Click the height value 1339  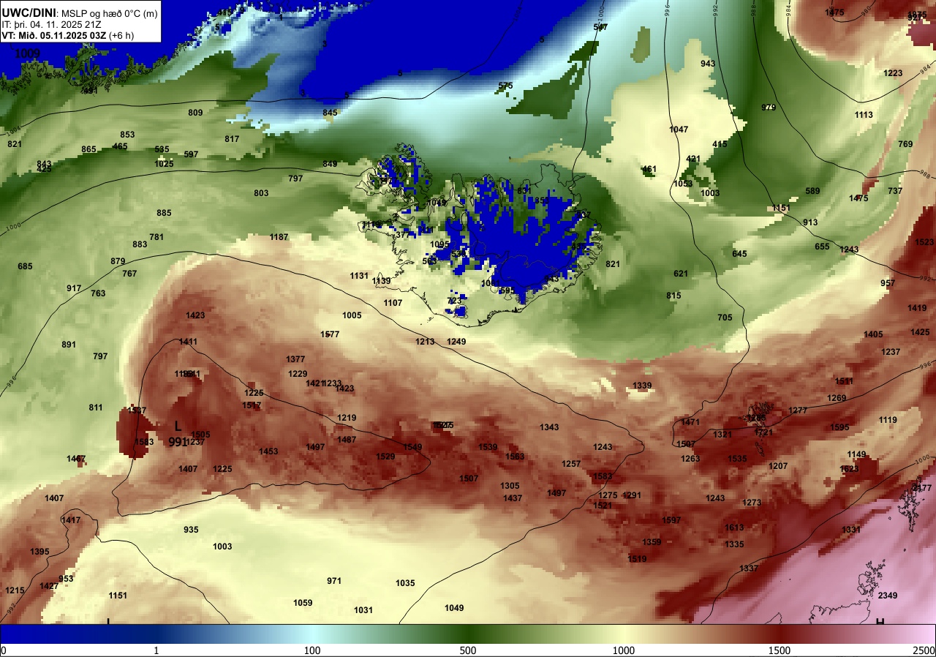tap(642, 386)
